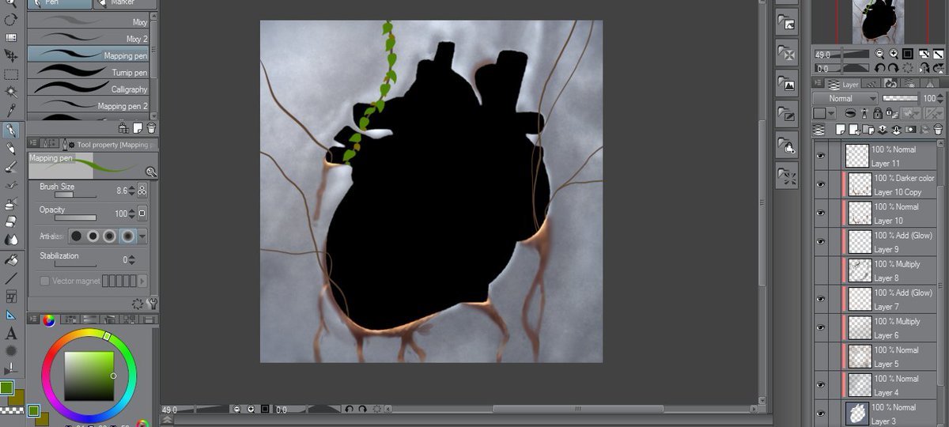Switch to the Marker sub tool tab

pos(125,3)
